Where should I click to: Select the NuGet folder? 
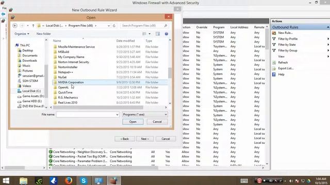point(62,77)
